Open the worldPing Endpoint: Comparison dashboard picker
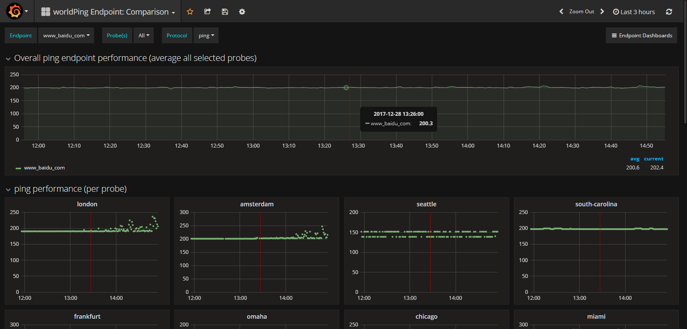Image resolution: width=687 pixels, height=329 pixels. [x=108, y=12]
